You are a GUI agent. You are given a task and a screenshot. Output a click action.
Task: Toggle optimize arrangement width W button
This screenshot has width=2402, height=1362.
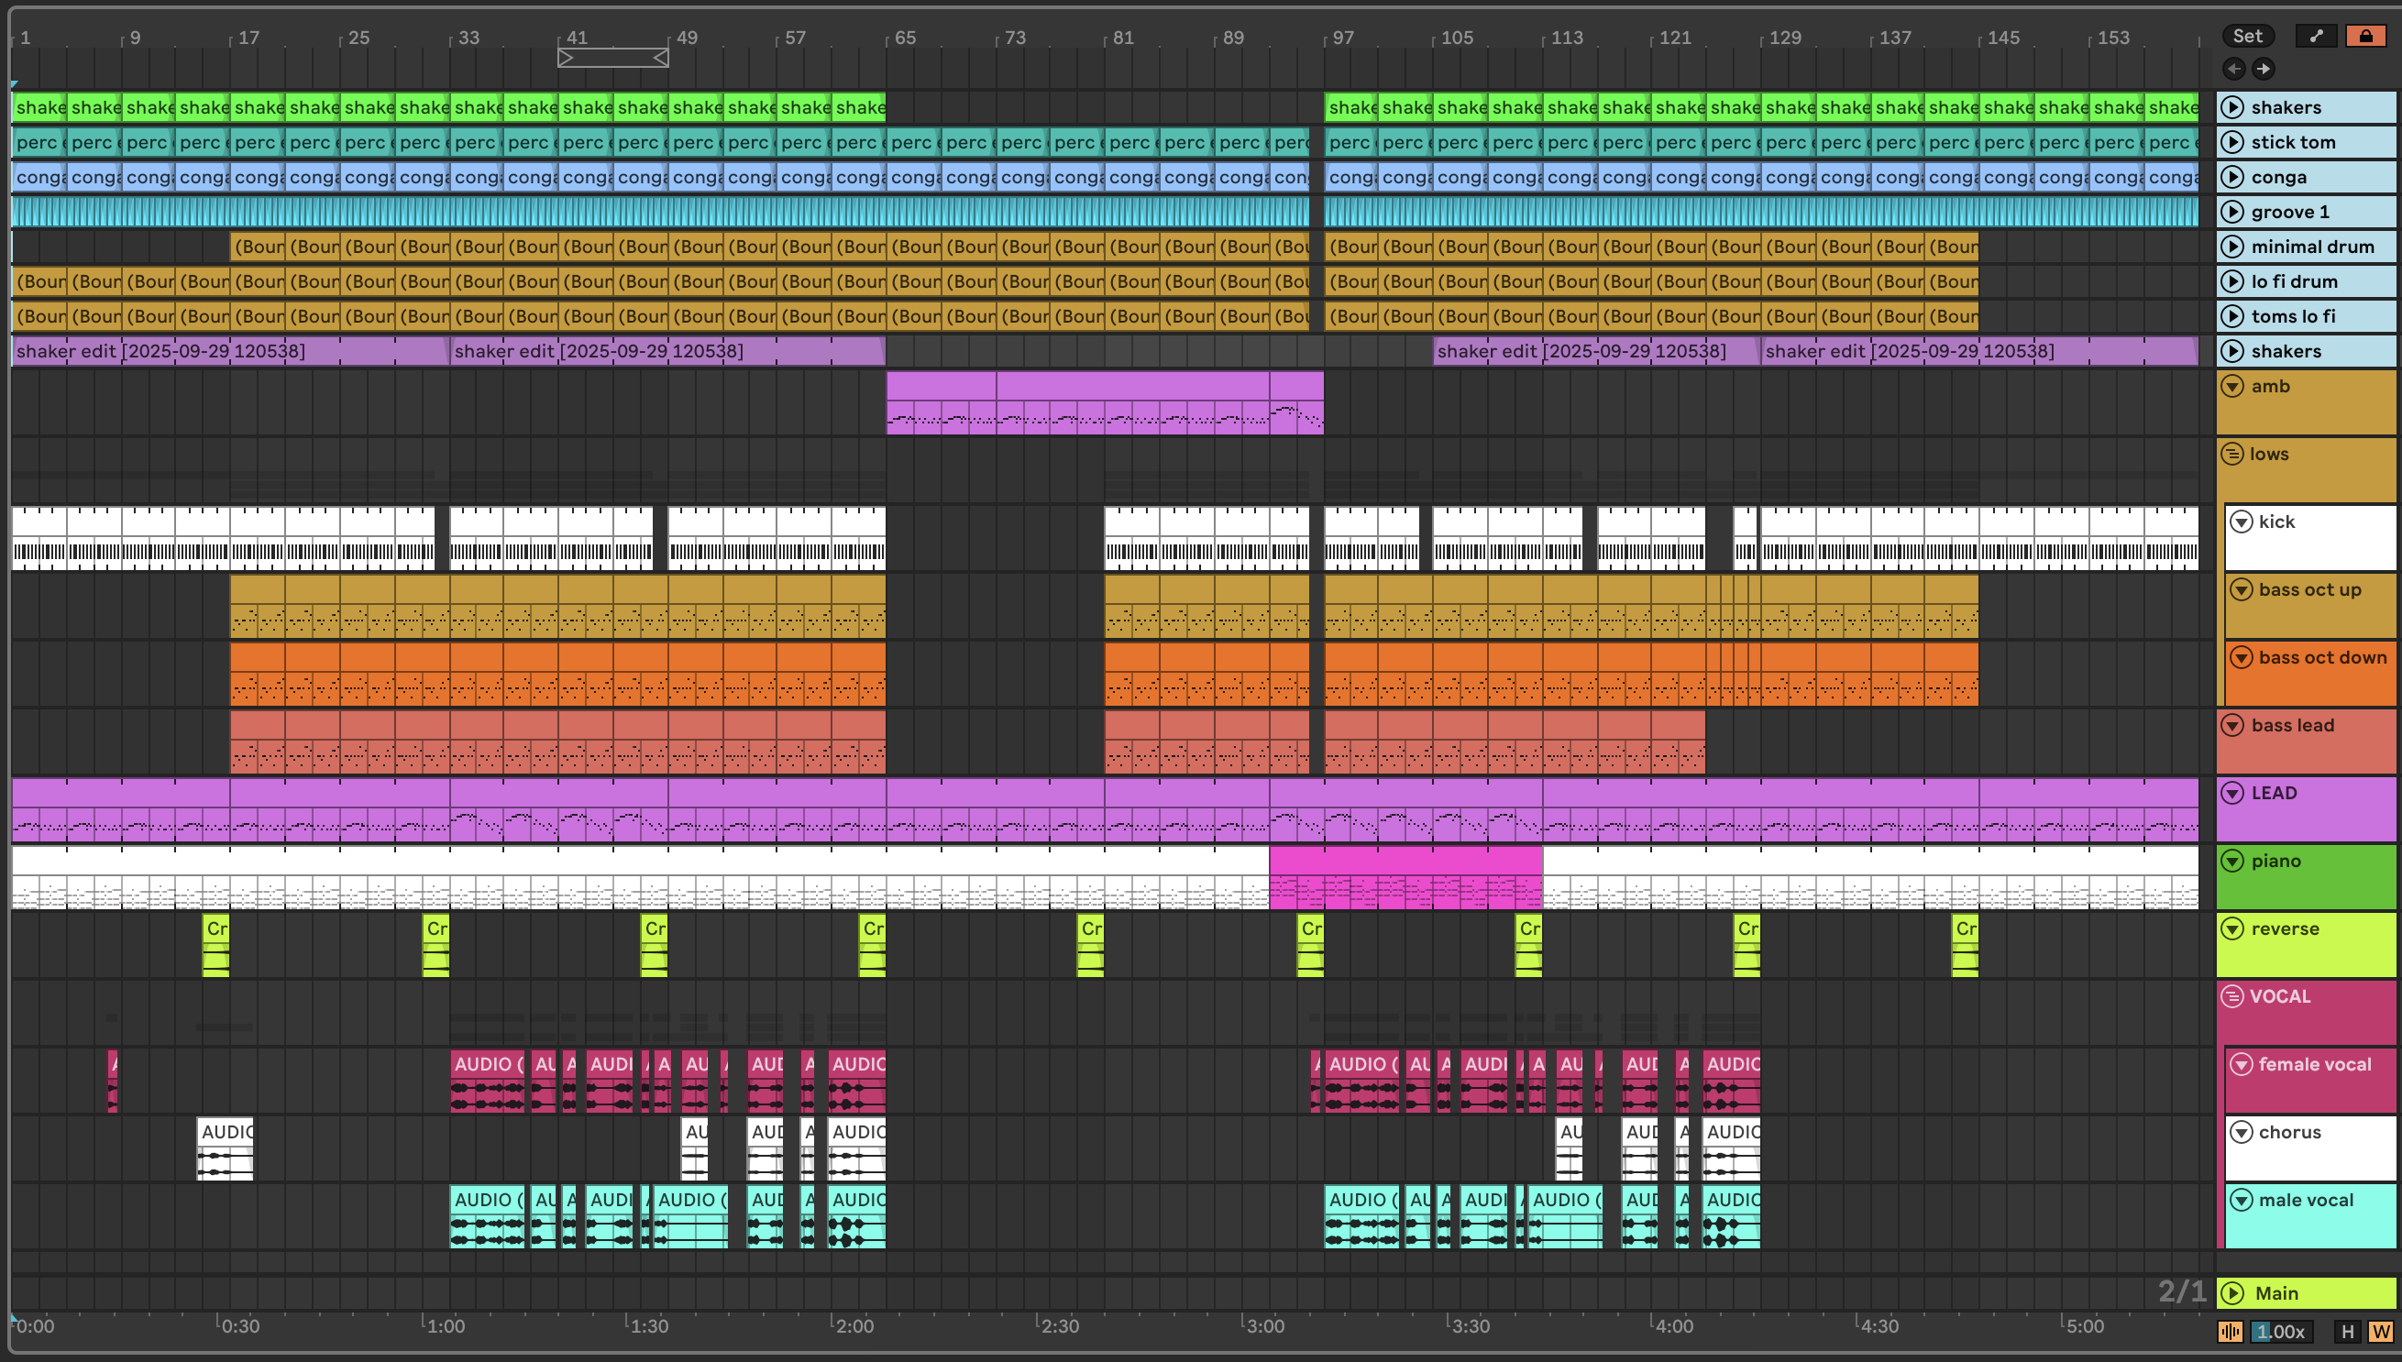click(x=2381, y=1331)
